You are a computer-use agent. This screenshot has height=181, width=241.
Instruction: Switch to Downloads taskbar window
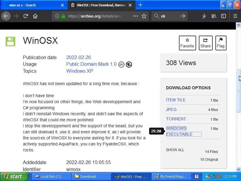91,176
